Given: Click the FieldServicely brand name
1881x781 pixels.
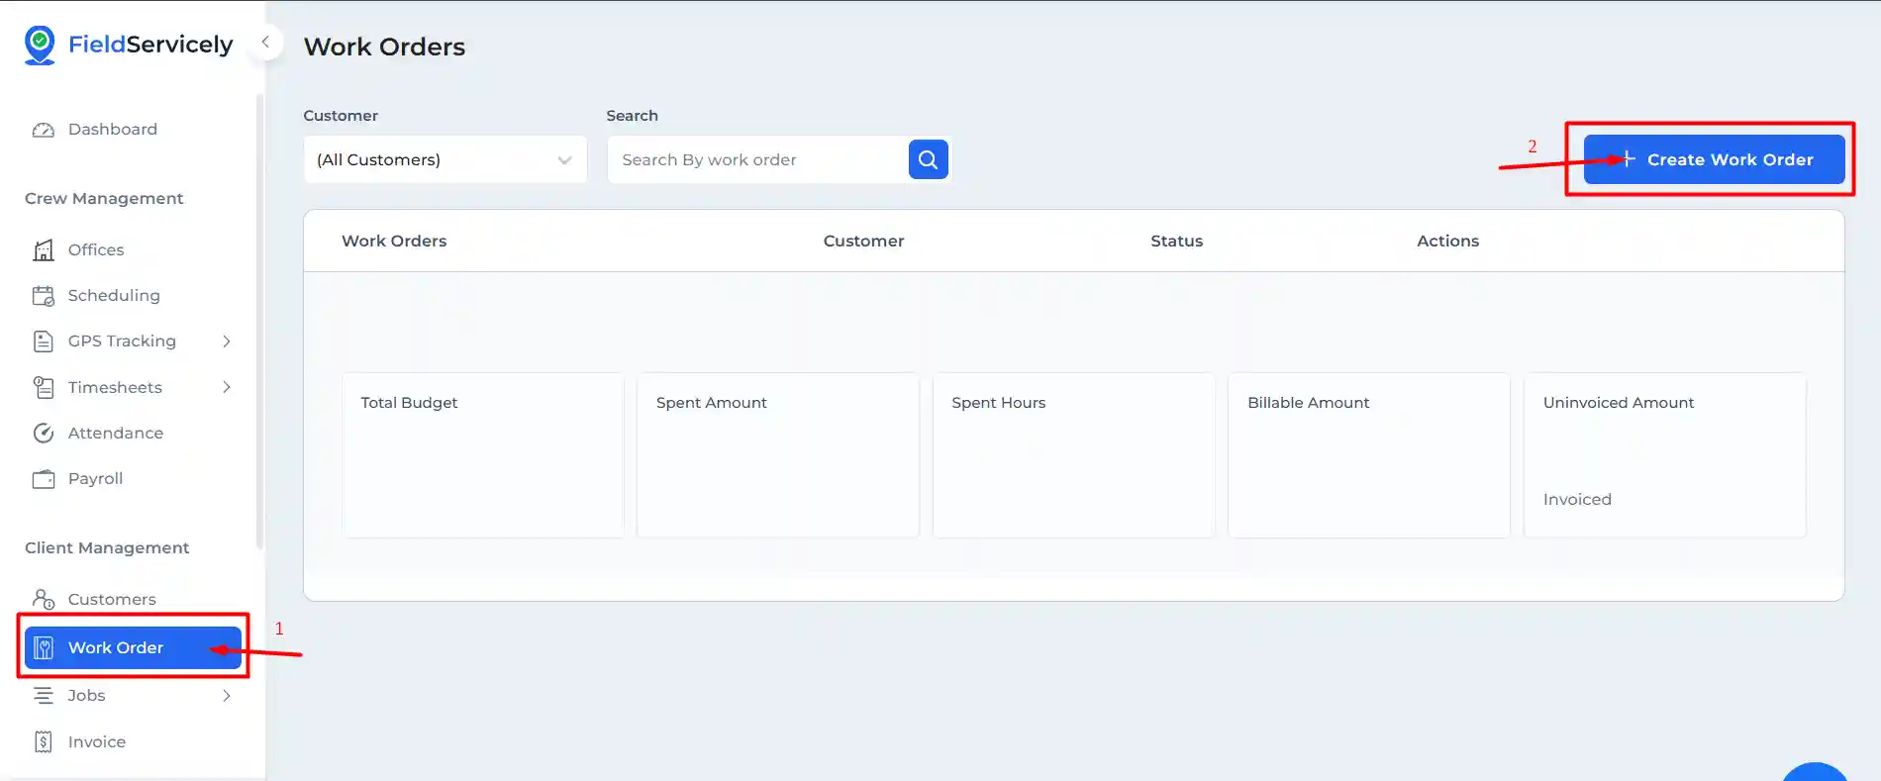Looking at the screenshot, I should [150, 45].
